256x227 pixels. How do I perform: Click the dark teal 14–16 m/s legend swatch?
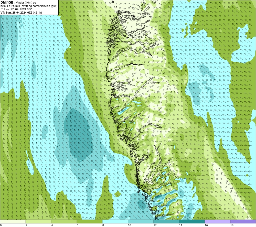click(x=192, y=221)
